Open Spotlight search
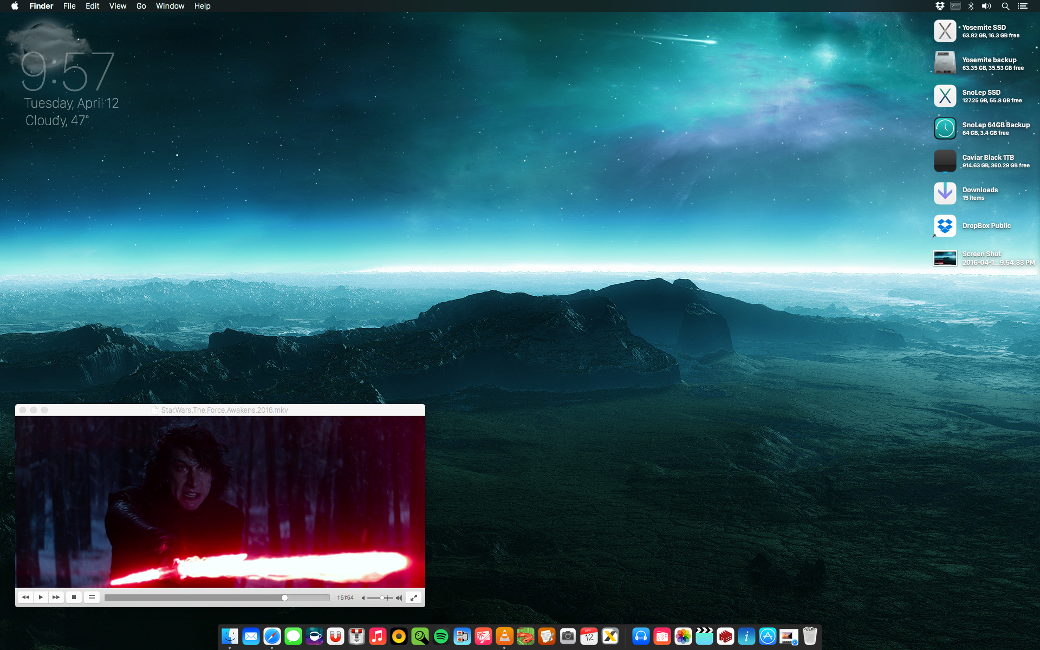The height and width of the screenshot is (650, 1040). (1005, 6)
